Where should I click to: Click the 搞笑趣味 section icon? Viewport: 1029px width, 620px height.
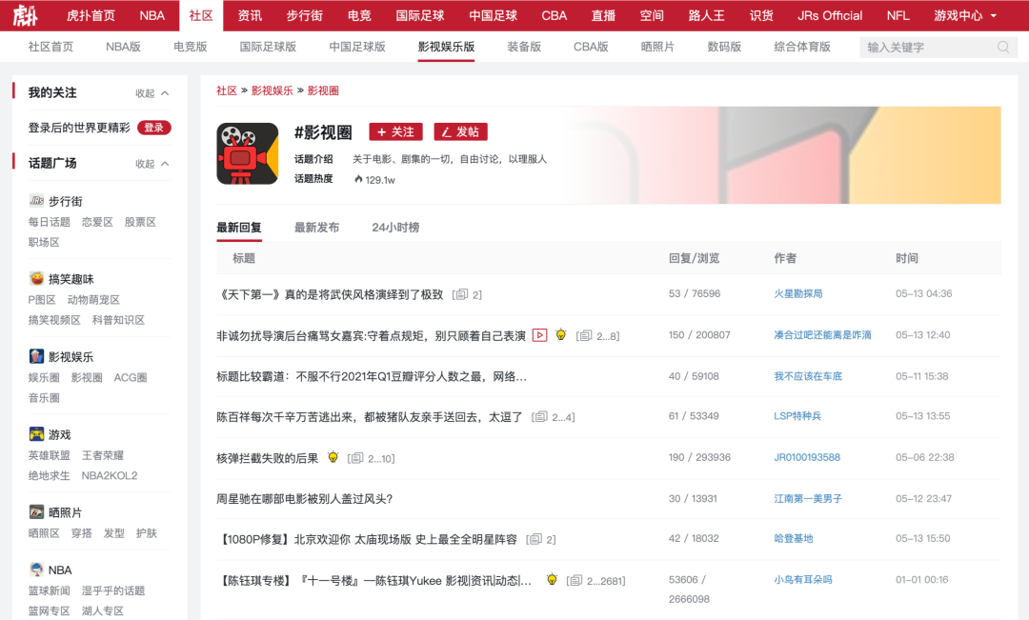[37, 278]
